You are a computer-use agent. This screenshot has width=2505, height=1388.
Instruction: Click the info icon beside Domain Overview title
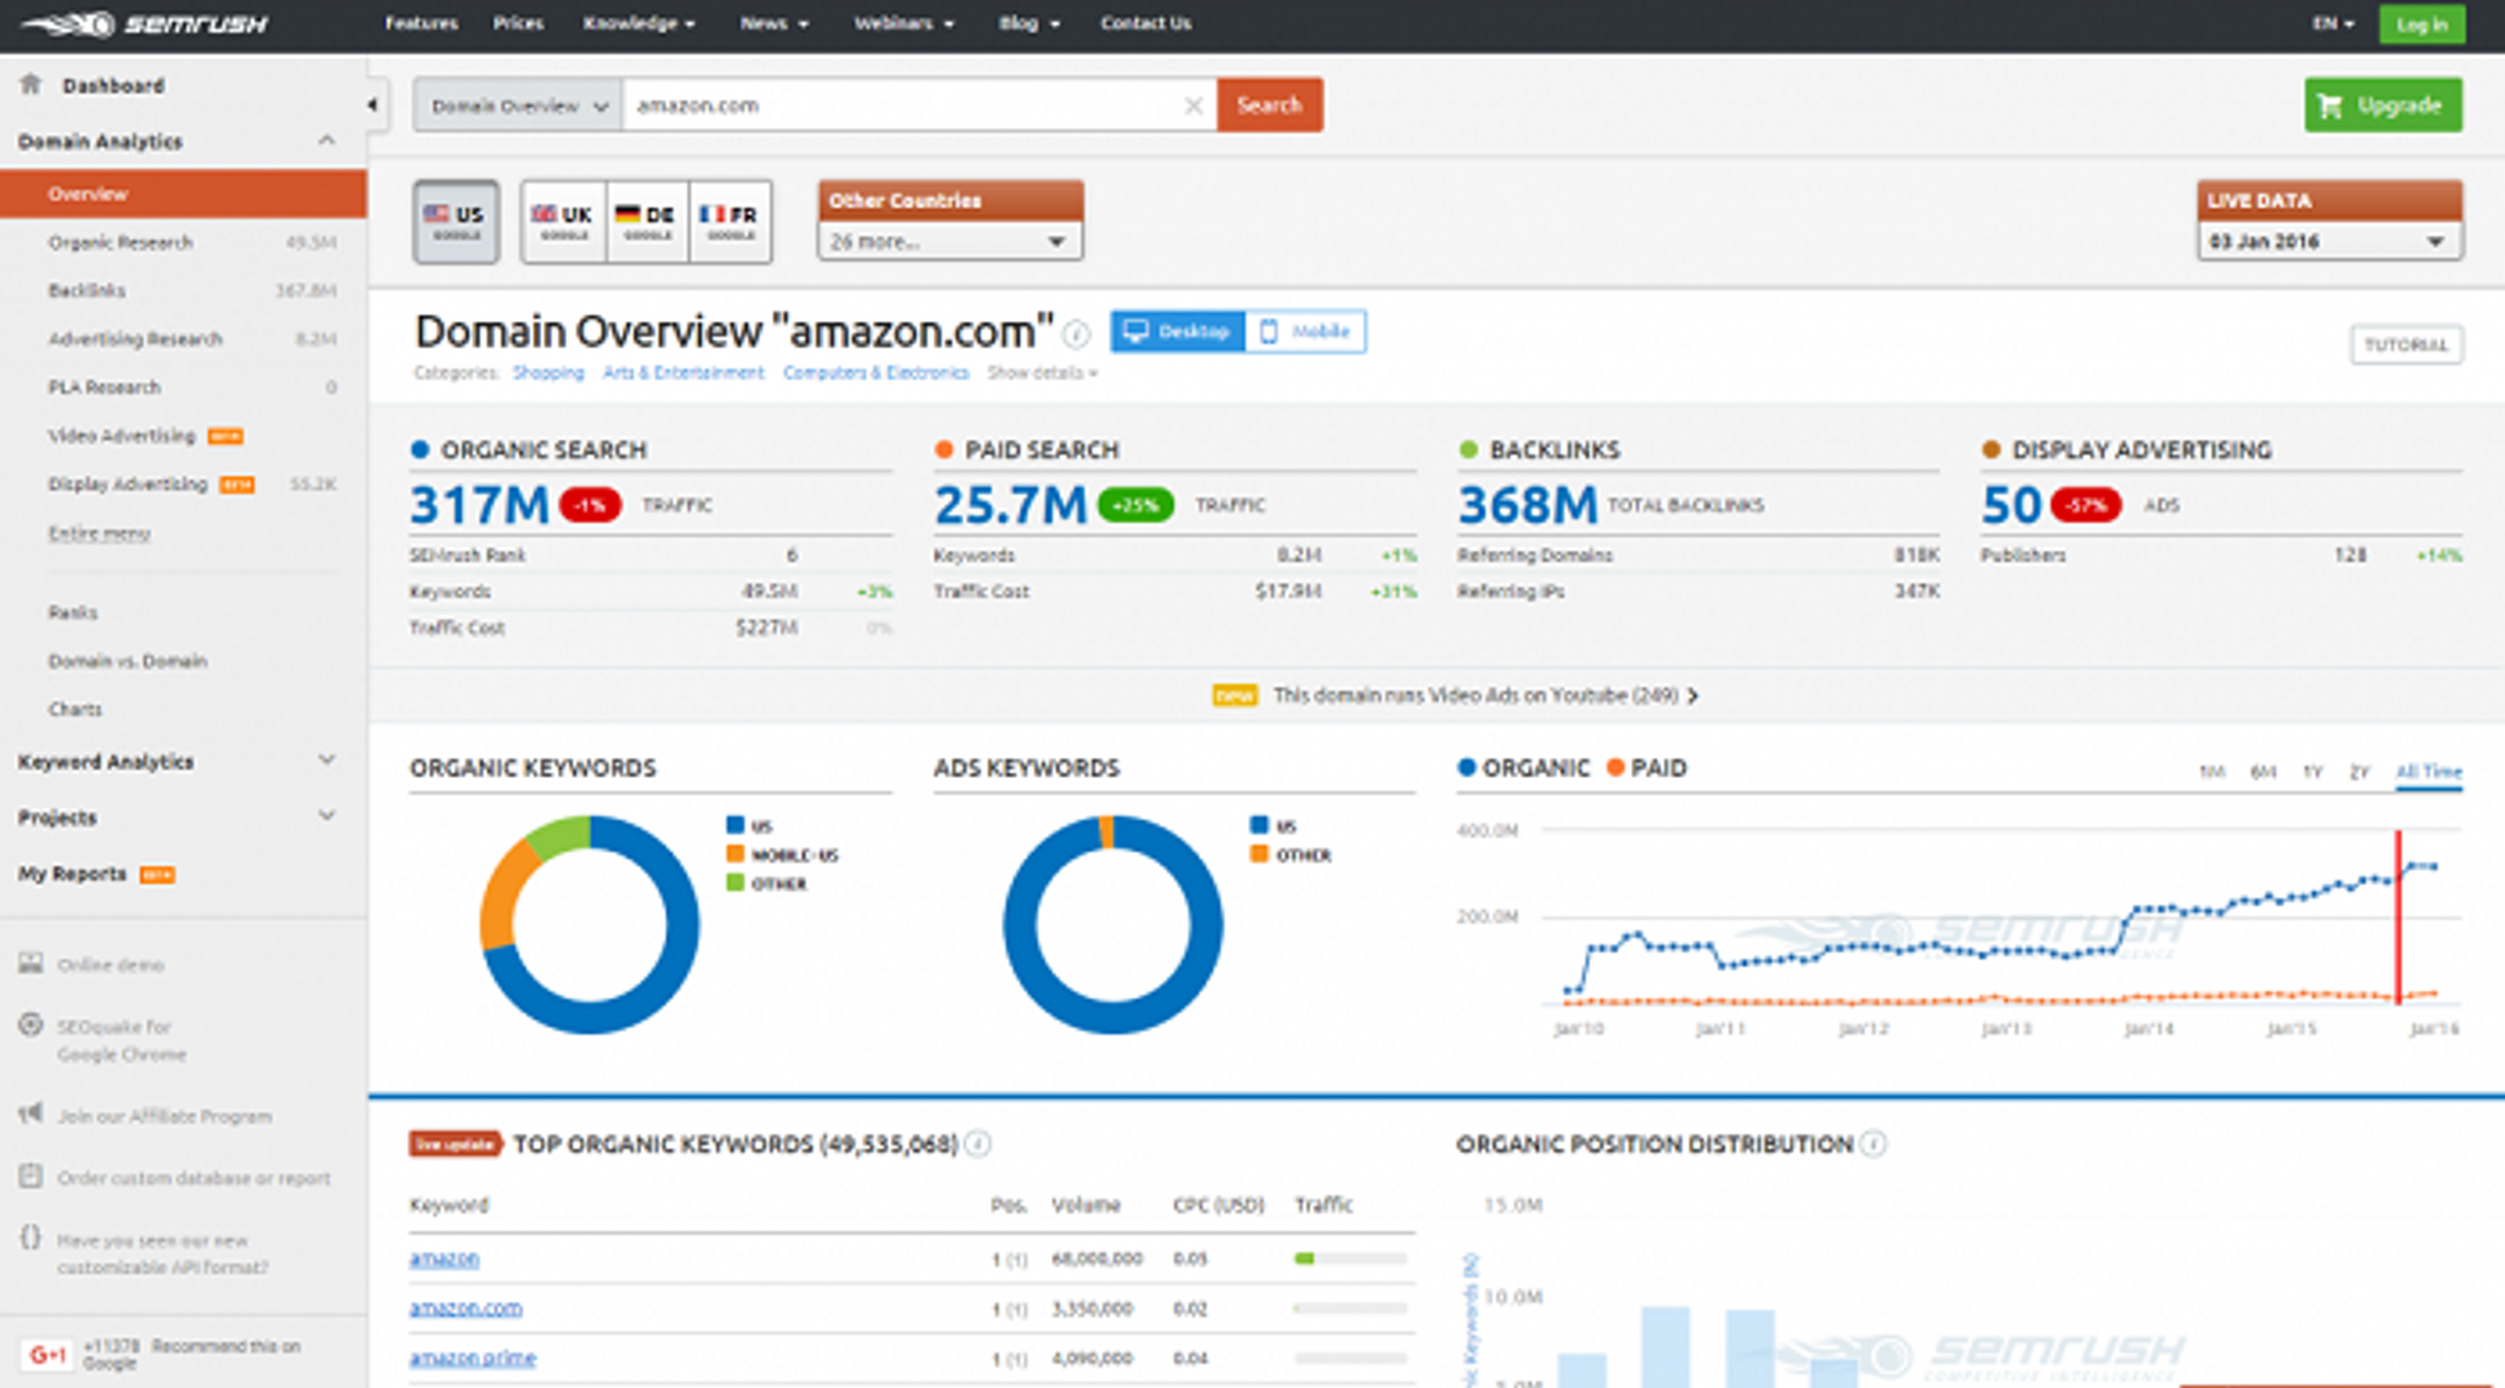[x=1076, y=335]
